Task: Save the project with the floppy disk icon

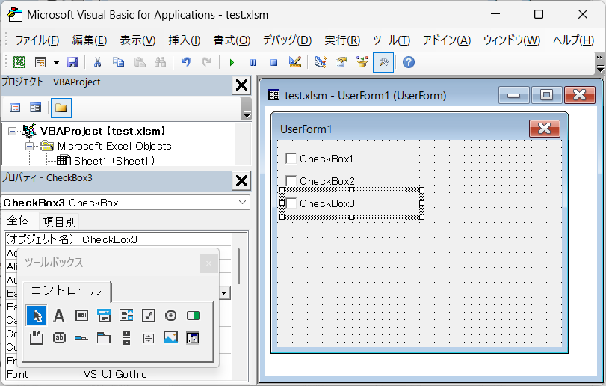Action: point(72,62)
